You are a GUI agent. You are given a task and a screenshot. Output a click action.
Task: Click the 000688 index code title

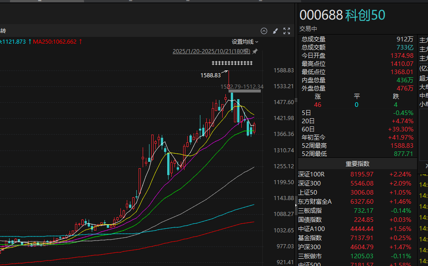321,15
